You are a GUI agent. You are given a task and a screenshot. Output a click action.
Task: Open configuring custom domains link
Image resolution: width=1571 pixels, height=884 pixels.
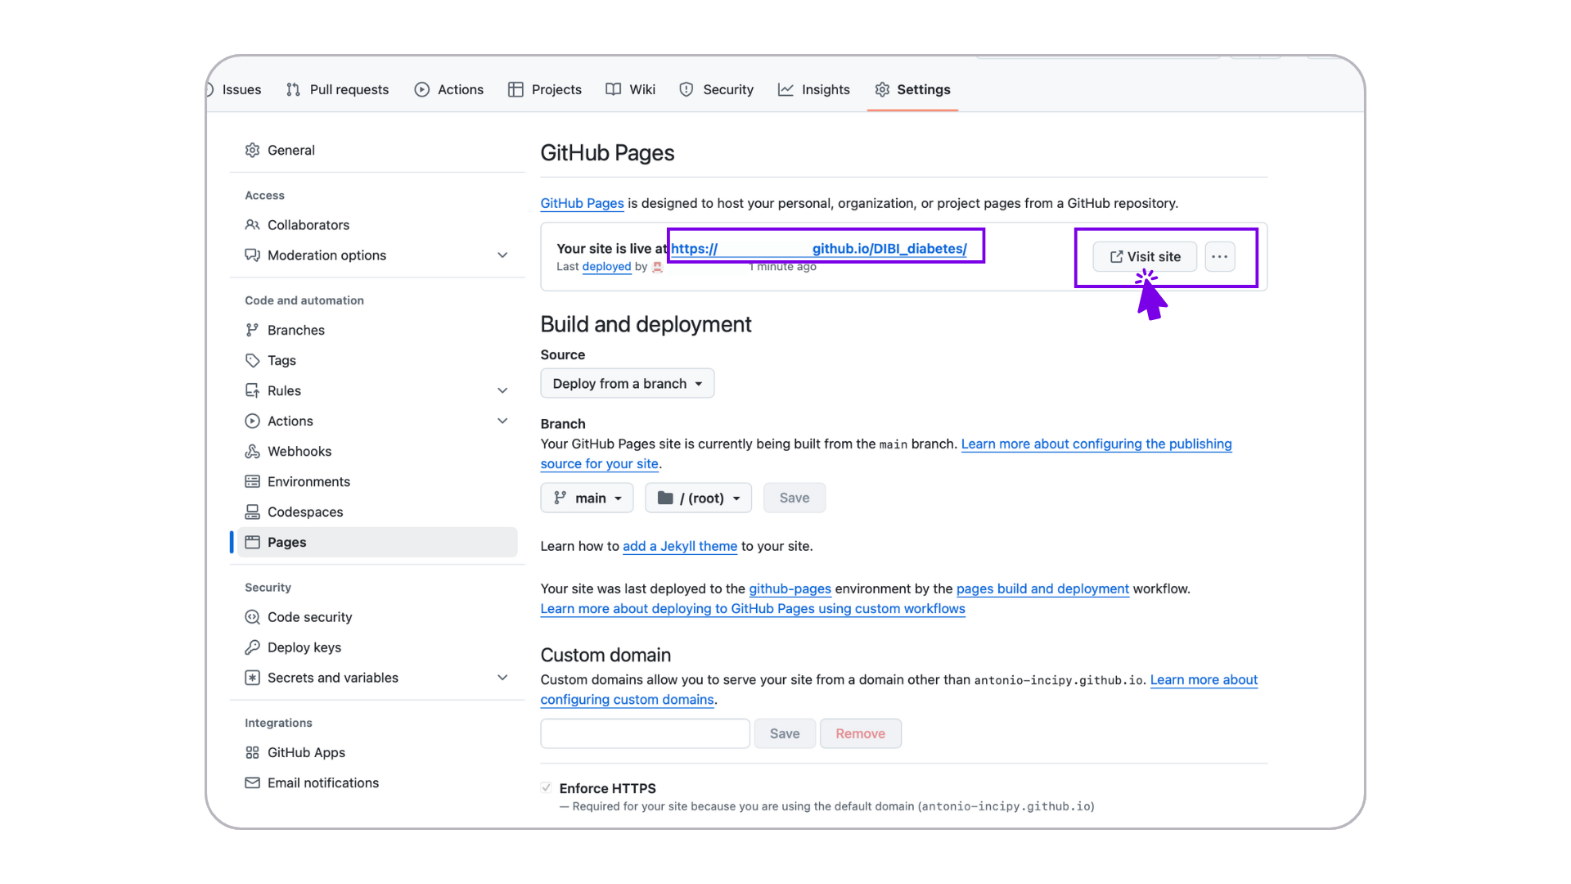click(628, 699)
